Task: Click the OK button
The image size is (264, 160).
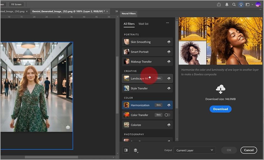Action: 229,150
